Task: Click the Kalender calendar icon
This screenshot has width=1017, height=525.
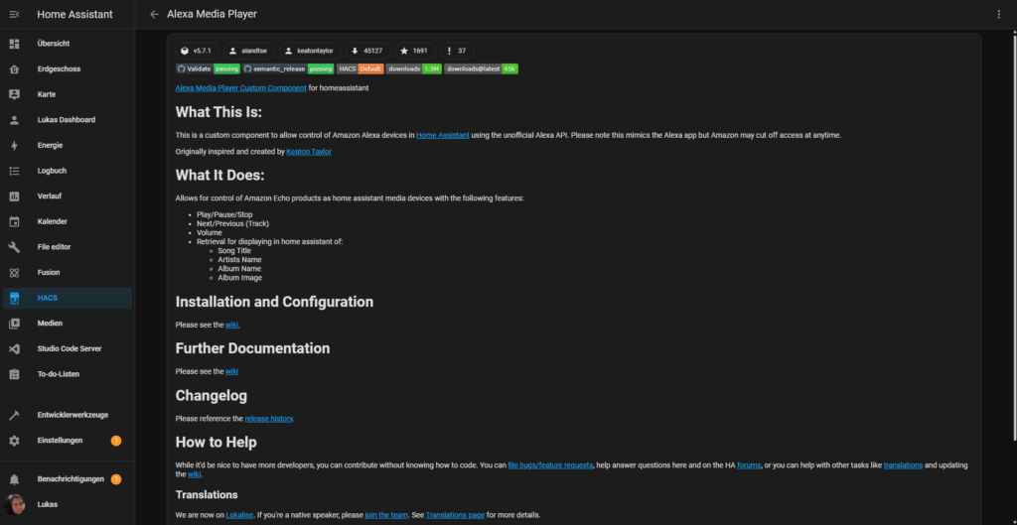Action: 14,221
